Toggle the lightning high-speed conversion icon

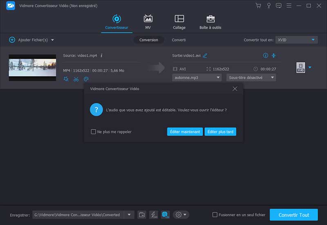[154, 215]
